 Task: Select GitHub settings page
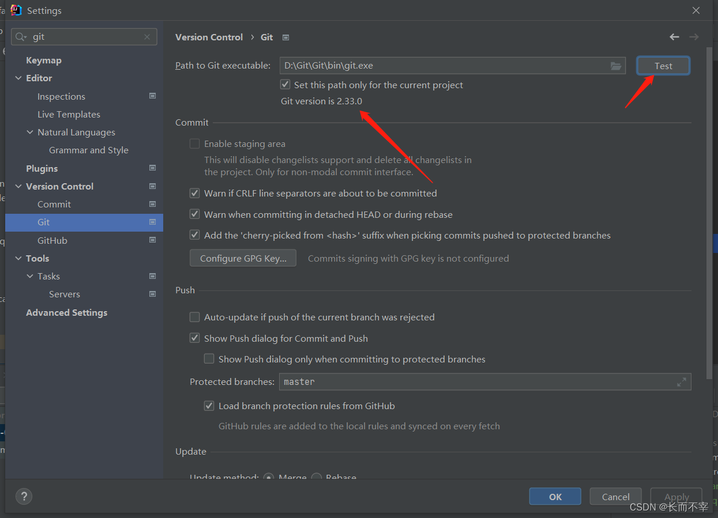[52, 240]
